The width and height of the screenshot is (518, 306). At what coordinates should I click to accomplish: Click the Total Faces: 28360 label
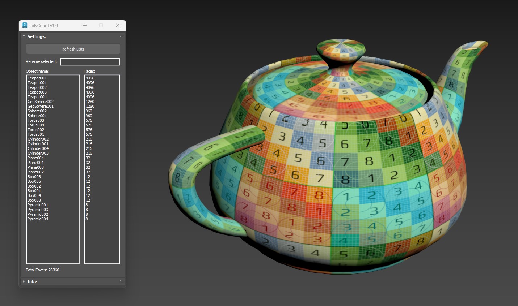click(43, 270)
